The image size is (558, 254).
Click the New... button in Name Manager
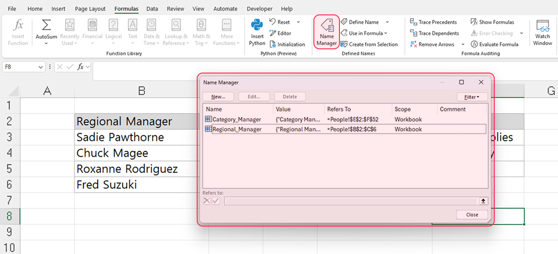coord(218,97)
